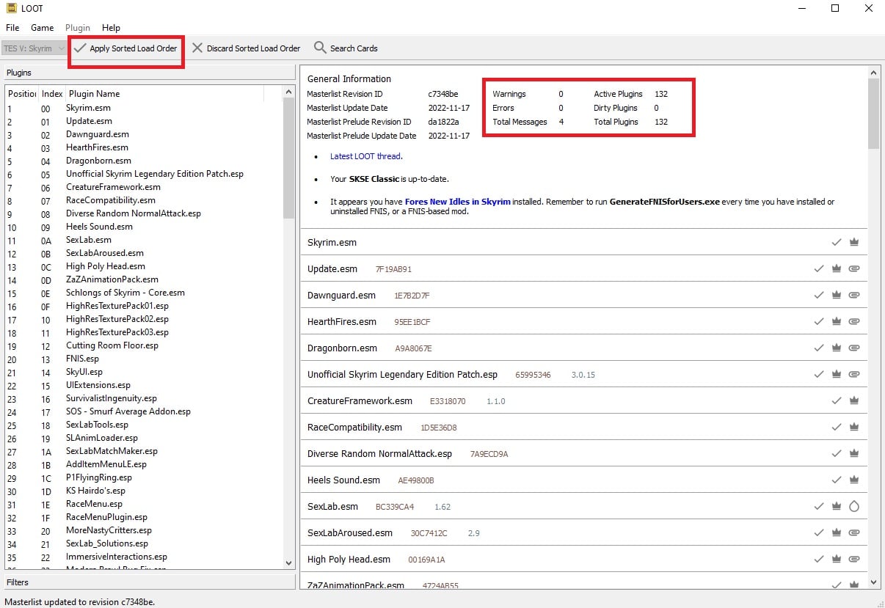885x608 pixels.
Task: Open Search Cards
Action: pos(346,48)
